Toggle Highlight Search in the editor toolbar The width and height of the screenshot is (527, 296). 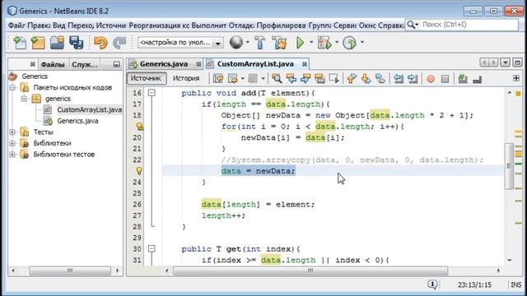click(319, 79)
